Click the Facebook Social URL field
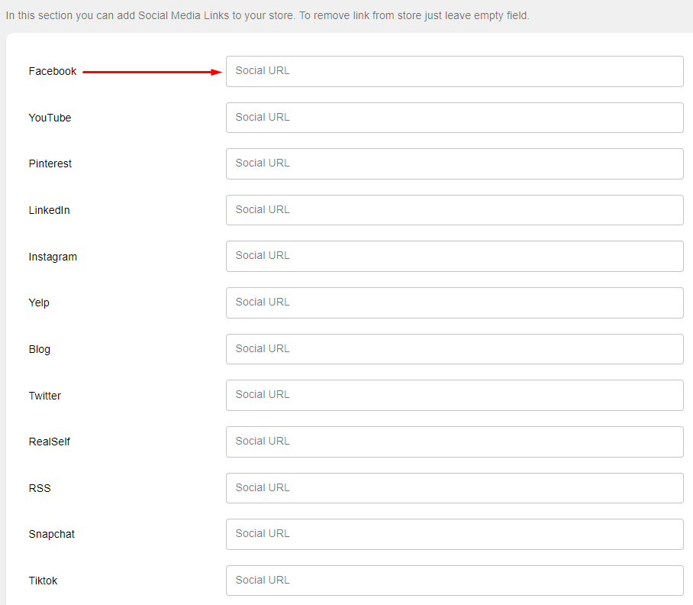Viewport: 693px width, 605px height. click(x=455, y=71)
